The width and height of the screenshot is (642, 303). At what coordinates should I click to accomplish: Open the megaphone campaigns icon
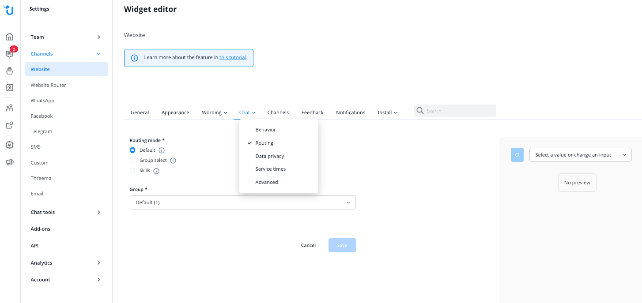pyautogui.click(x=9, y=162)
